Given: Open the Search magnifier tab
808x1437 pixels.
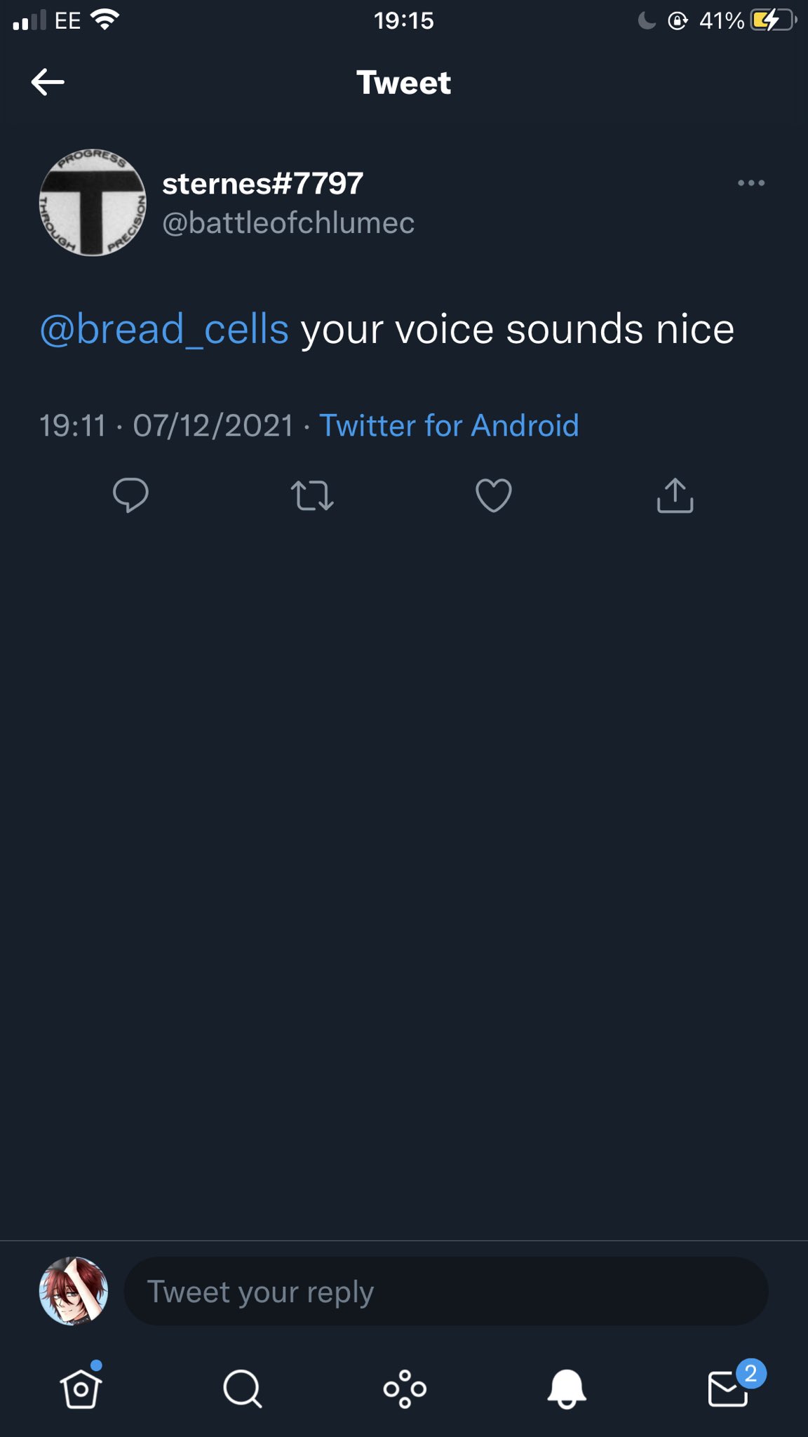Looking at the screenshot, I should click(243, 1388).
